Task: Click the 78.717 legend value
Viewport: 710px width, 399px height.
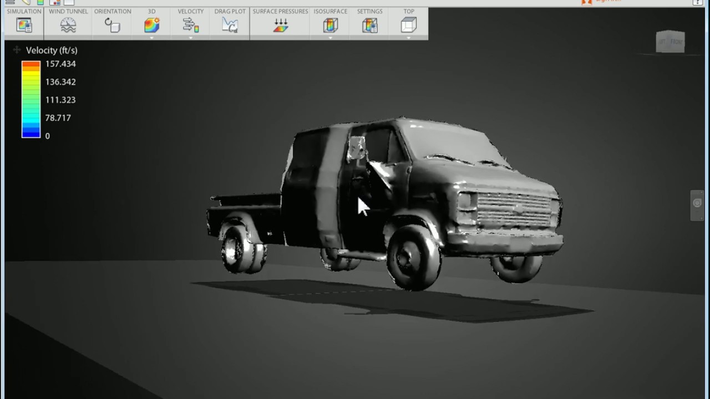Action: 58,117
